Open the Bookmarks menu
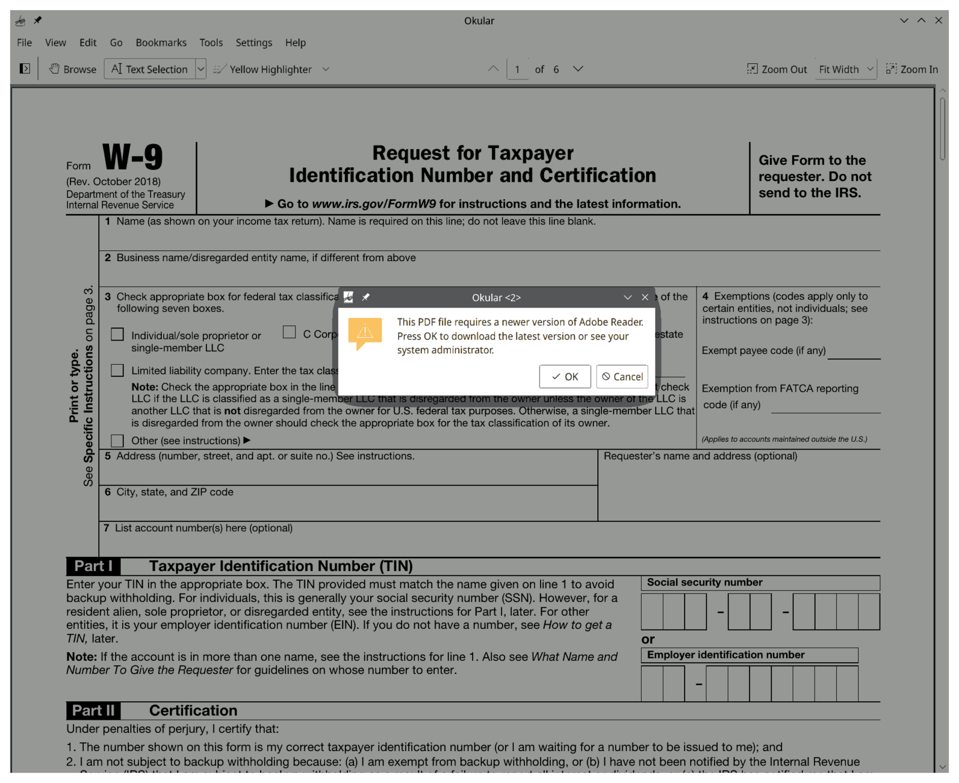Screen dimensions: 959x783 coord(161,42)
